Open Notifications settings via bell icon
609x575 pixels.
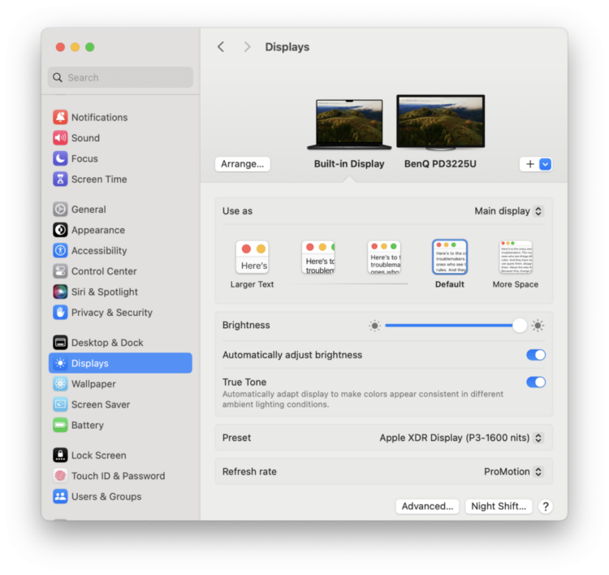(x=60, y=117)
